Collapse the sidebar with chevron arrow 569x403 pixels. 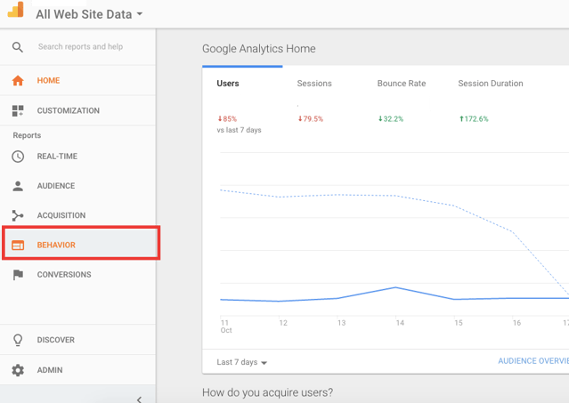[x=139, y=399]
